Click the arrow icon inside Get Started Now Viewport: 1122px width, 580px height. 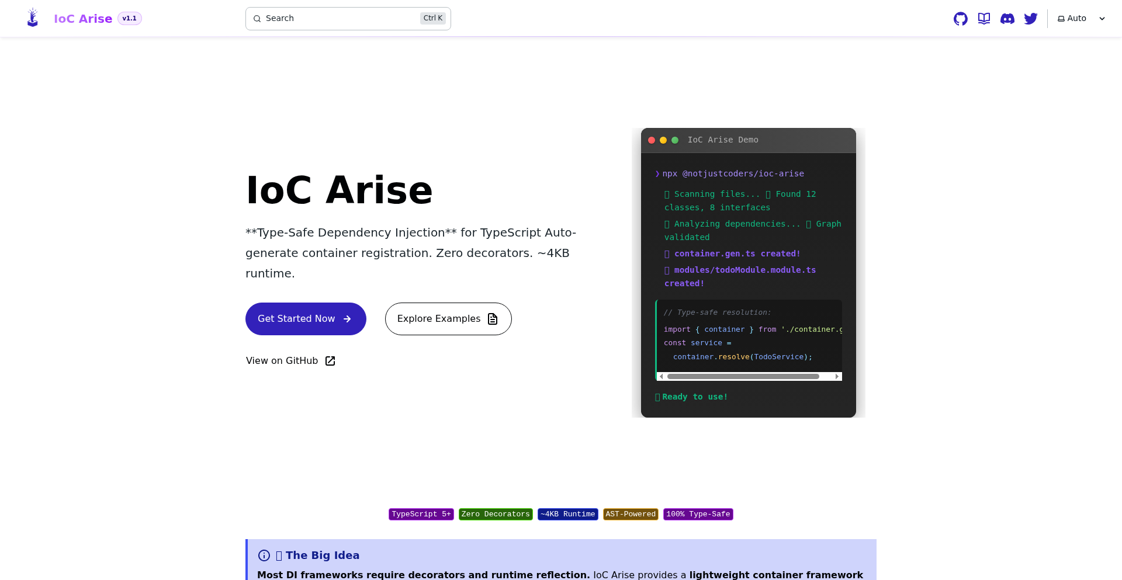click(348, 319)
